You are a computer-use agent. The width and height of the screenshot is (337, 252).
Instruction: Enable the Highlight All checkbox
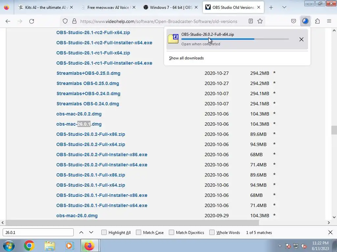point(104,233)
